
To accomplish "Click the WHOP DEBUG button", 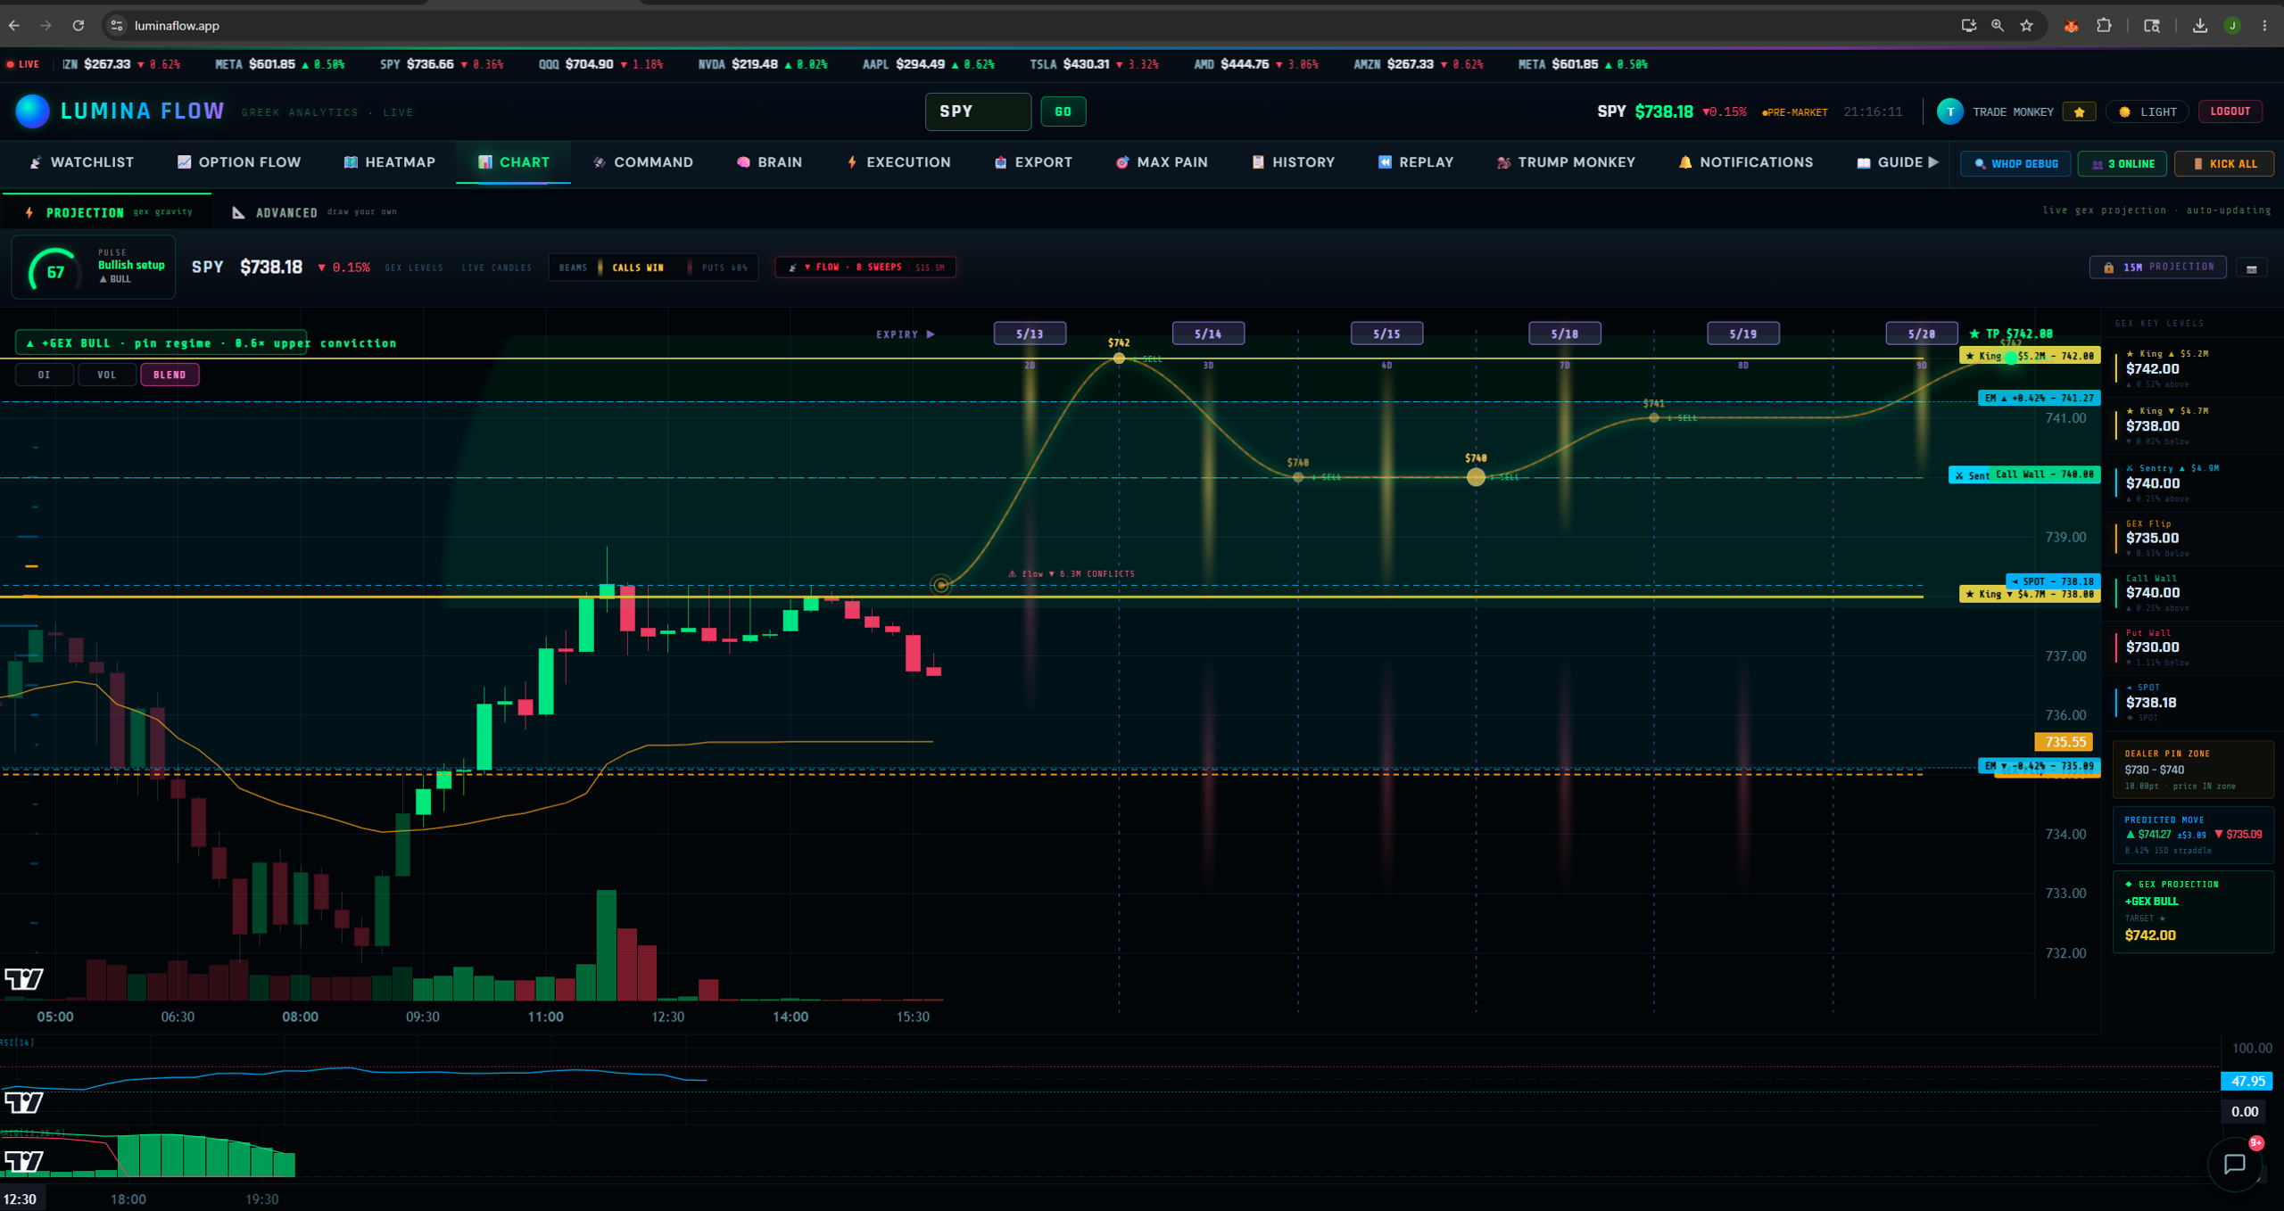I will point(2015,164).
